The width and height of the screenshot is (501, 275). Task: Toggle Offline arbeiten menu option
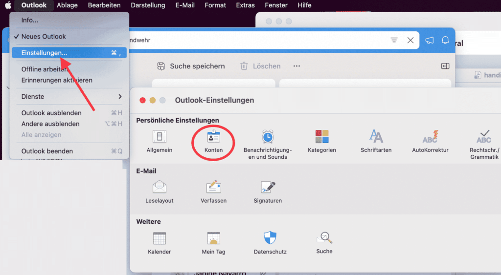[x=44, y=69]
